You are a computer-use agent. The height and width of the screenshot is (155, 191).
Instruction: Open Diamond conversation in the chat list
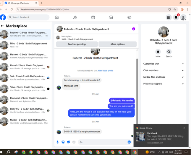(25, 100)
